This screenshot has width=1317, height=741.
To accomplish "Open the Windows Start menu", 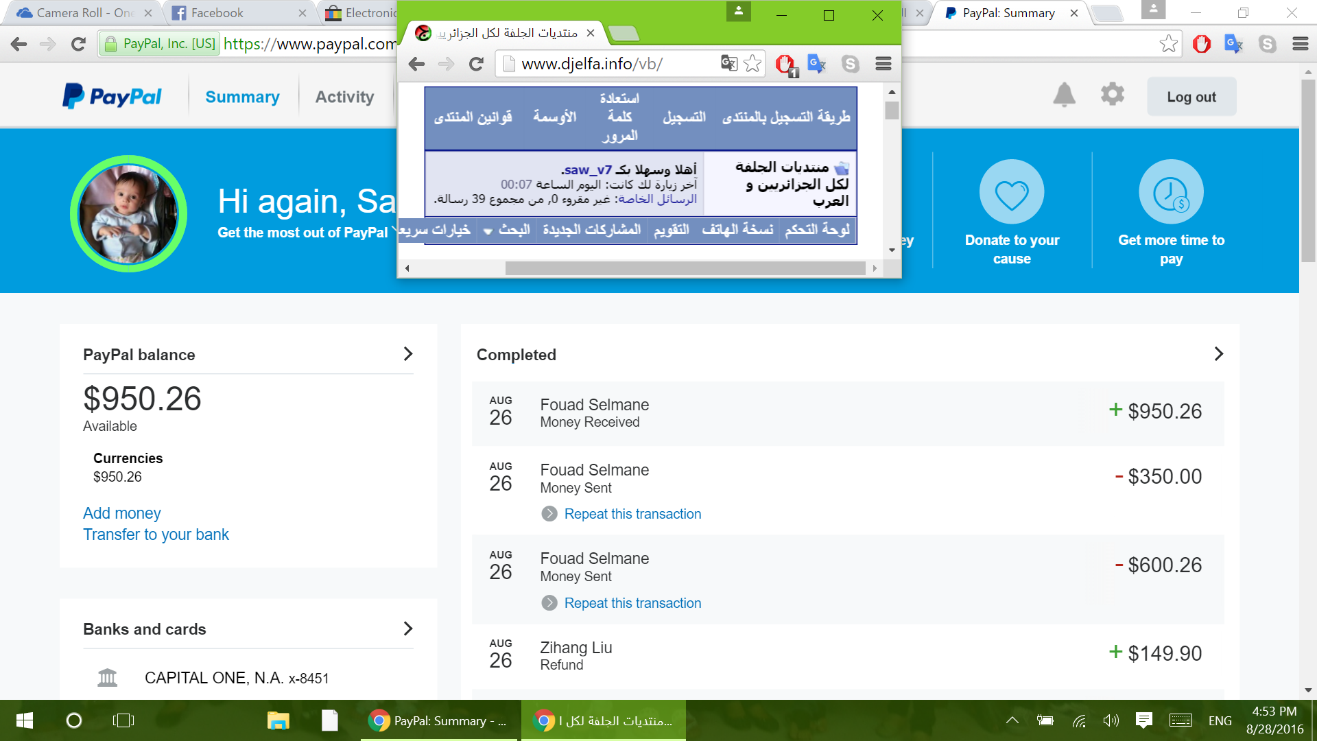I will tap(25, 720).
